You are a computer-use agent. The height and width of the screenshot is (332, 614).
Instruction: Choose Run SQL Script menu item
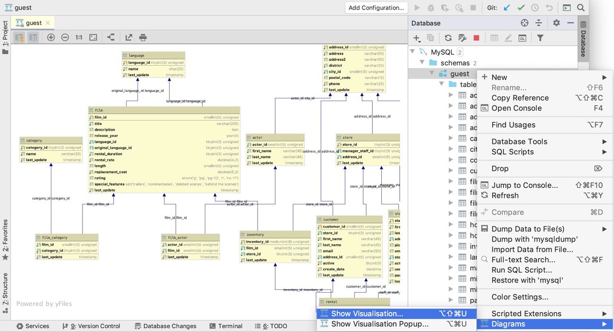(x=544, y=270)
